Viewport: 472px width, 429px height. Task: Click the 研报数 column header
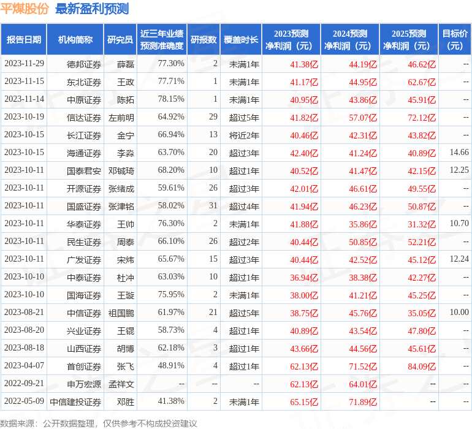(x=204, y=39)
